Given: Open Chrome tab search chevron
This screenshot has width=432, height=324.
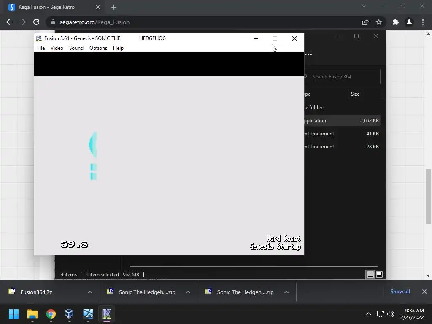Looking at the screenshot, I should [364, 6].
